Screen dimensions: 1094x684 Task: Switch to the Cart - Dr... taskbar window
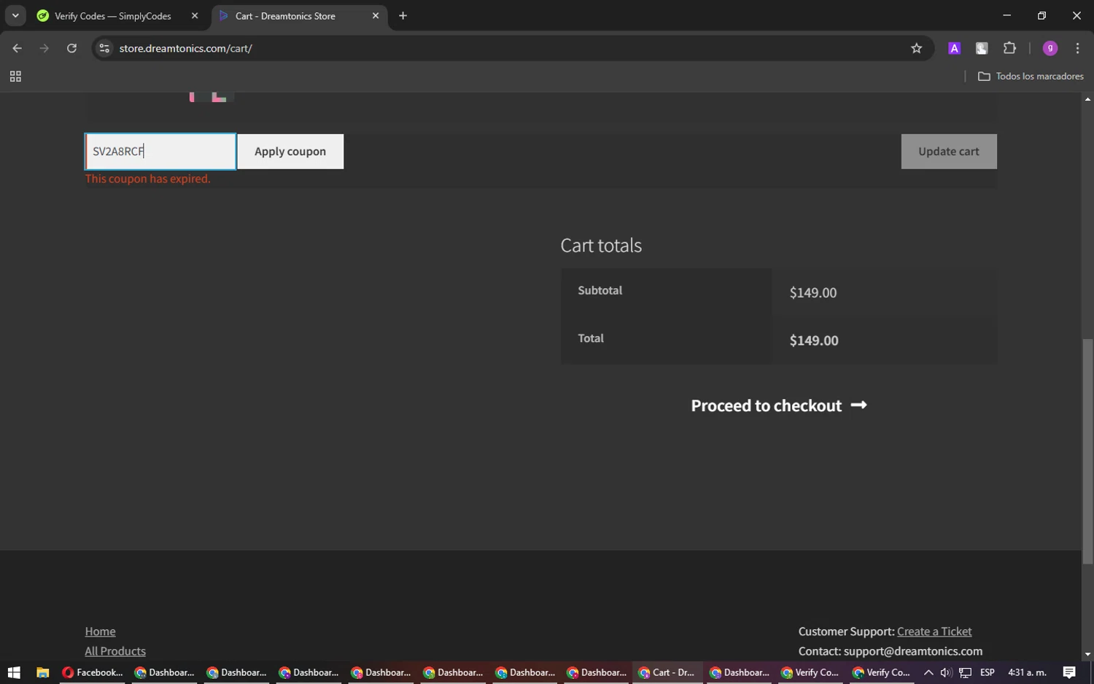(667, 672)
